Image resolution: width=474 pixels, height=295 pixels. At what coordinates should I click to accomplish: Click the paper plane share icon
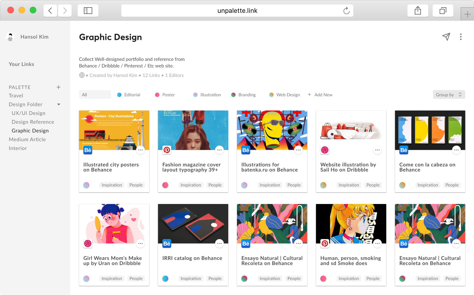point(446,37)
